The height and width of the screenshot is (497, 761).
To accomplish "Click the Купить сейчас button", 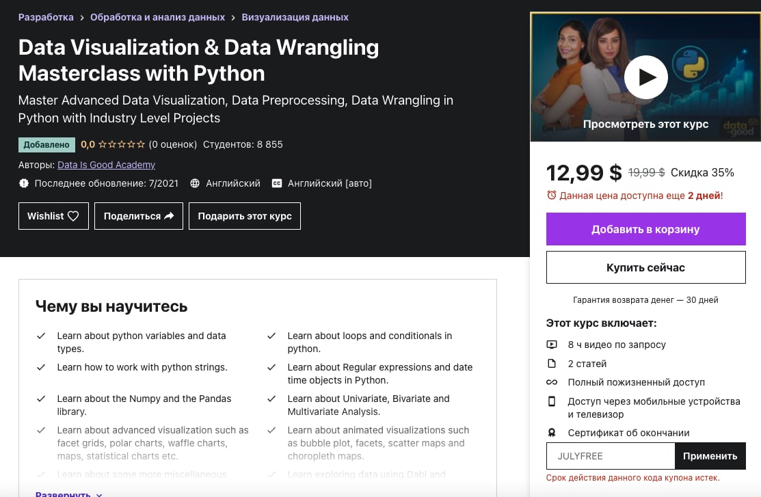I will (645, 267).
